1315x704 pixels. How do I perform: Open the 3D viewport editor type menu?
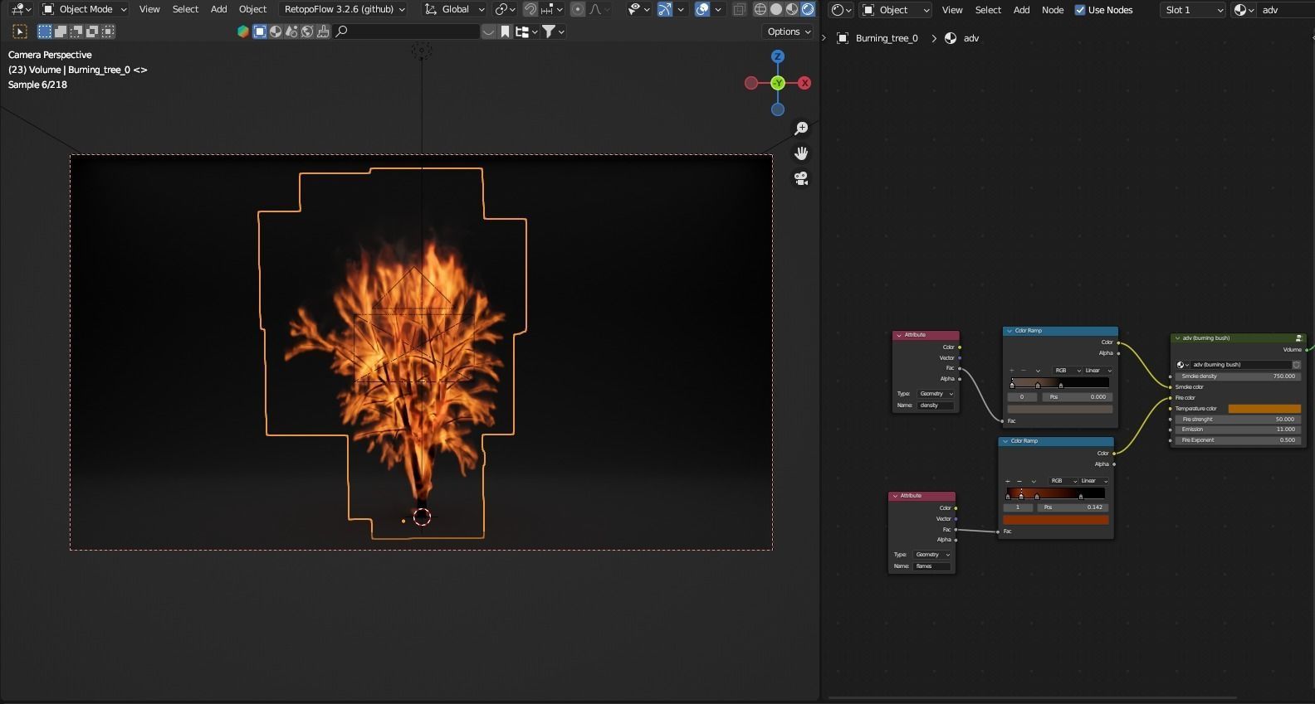point(21,9)
